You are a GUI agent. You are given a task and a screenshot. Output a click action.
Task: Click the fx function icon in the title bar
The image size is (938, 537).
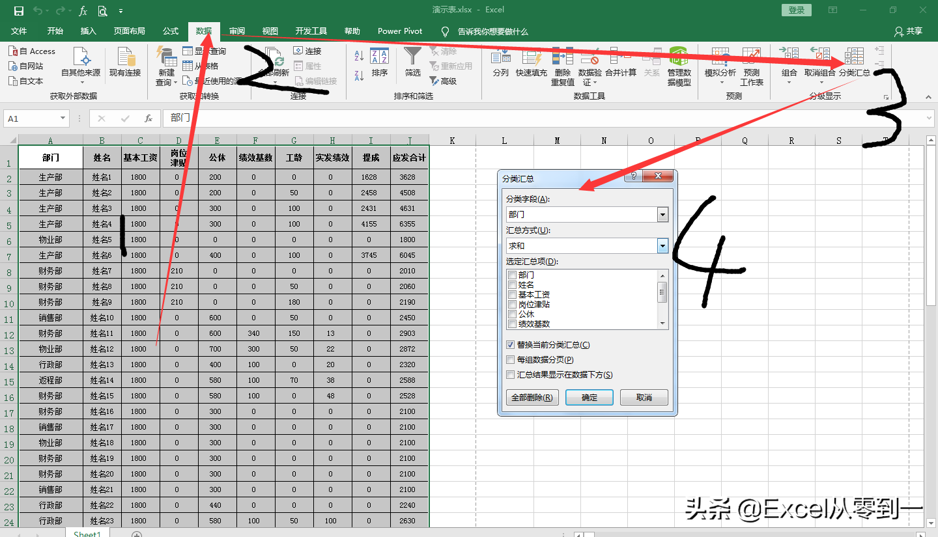click(83, 10)
